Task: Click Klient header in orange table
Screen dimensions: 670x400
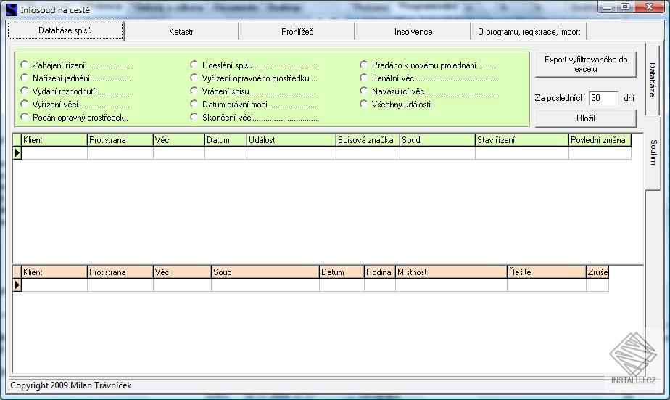Action: click(x=54, y=272)
